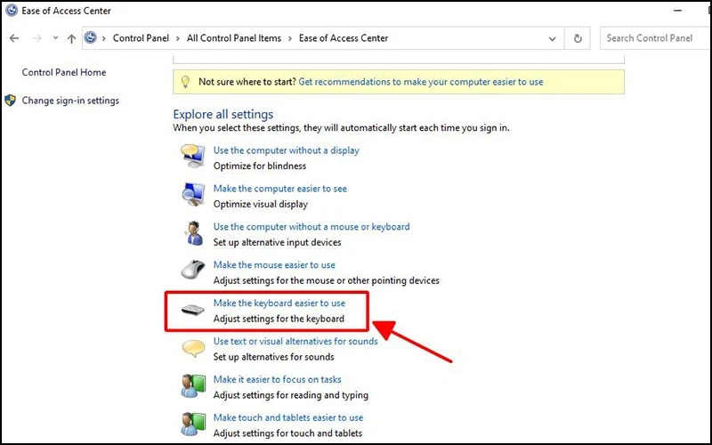Open Make the computer easier to see
This screenshot has height=445, width=712.
click(x=280, y=189)
